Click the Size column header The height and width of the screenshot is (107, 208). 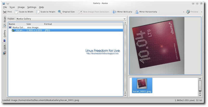(29, 24)
